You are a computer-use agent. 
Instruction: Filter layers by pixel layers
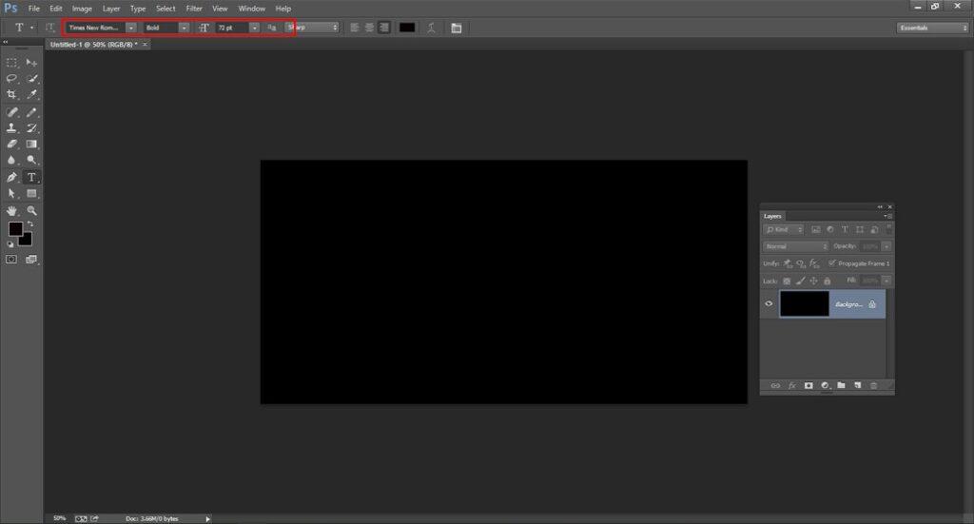tap(815, 230)
